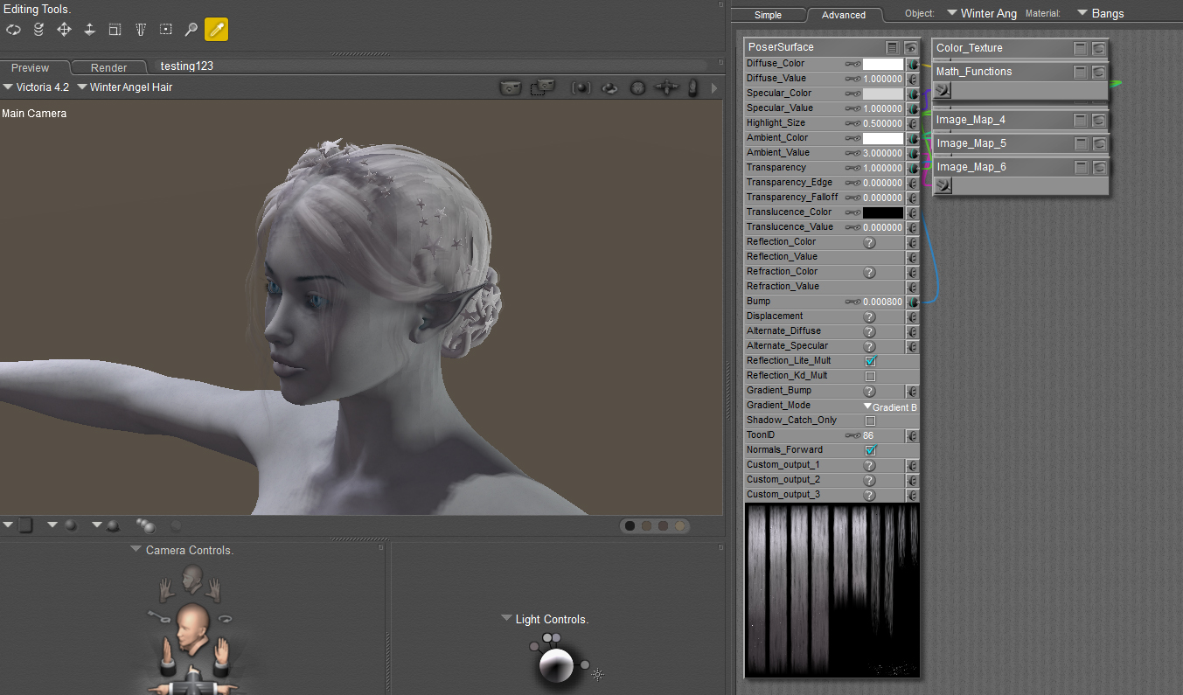1183x695 pixels.
Task: Click the Face Camera head icon
Action: pyautogui.click(x=193, y=577)
